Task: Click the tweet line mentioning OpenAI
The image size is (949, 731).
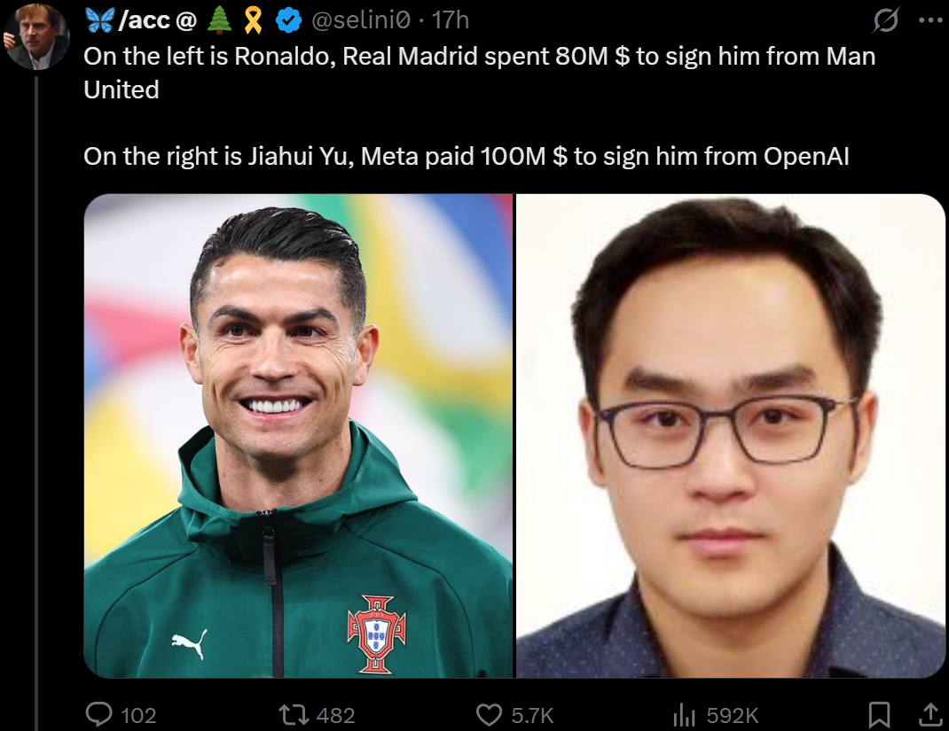Action: (466, 156)
